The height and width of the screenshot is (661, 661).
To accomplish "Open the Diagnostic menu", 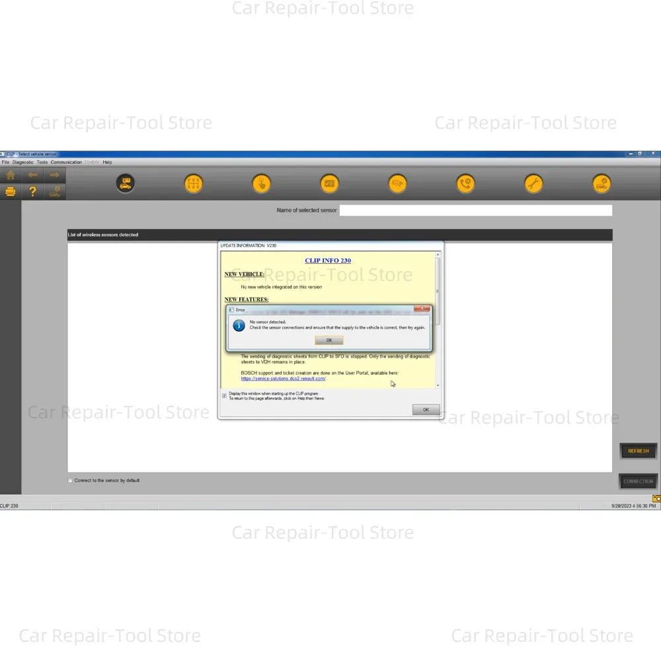I will coord(22,162).
